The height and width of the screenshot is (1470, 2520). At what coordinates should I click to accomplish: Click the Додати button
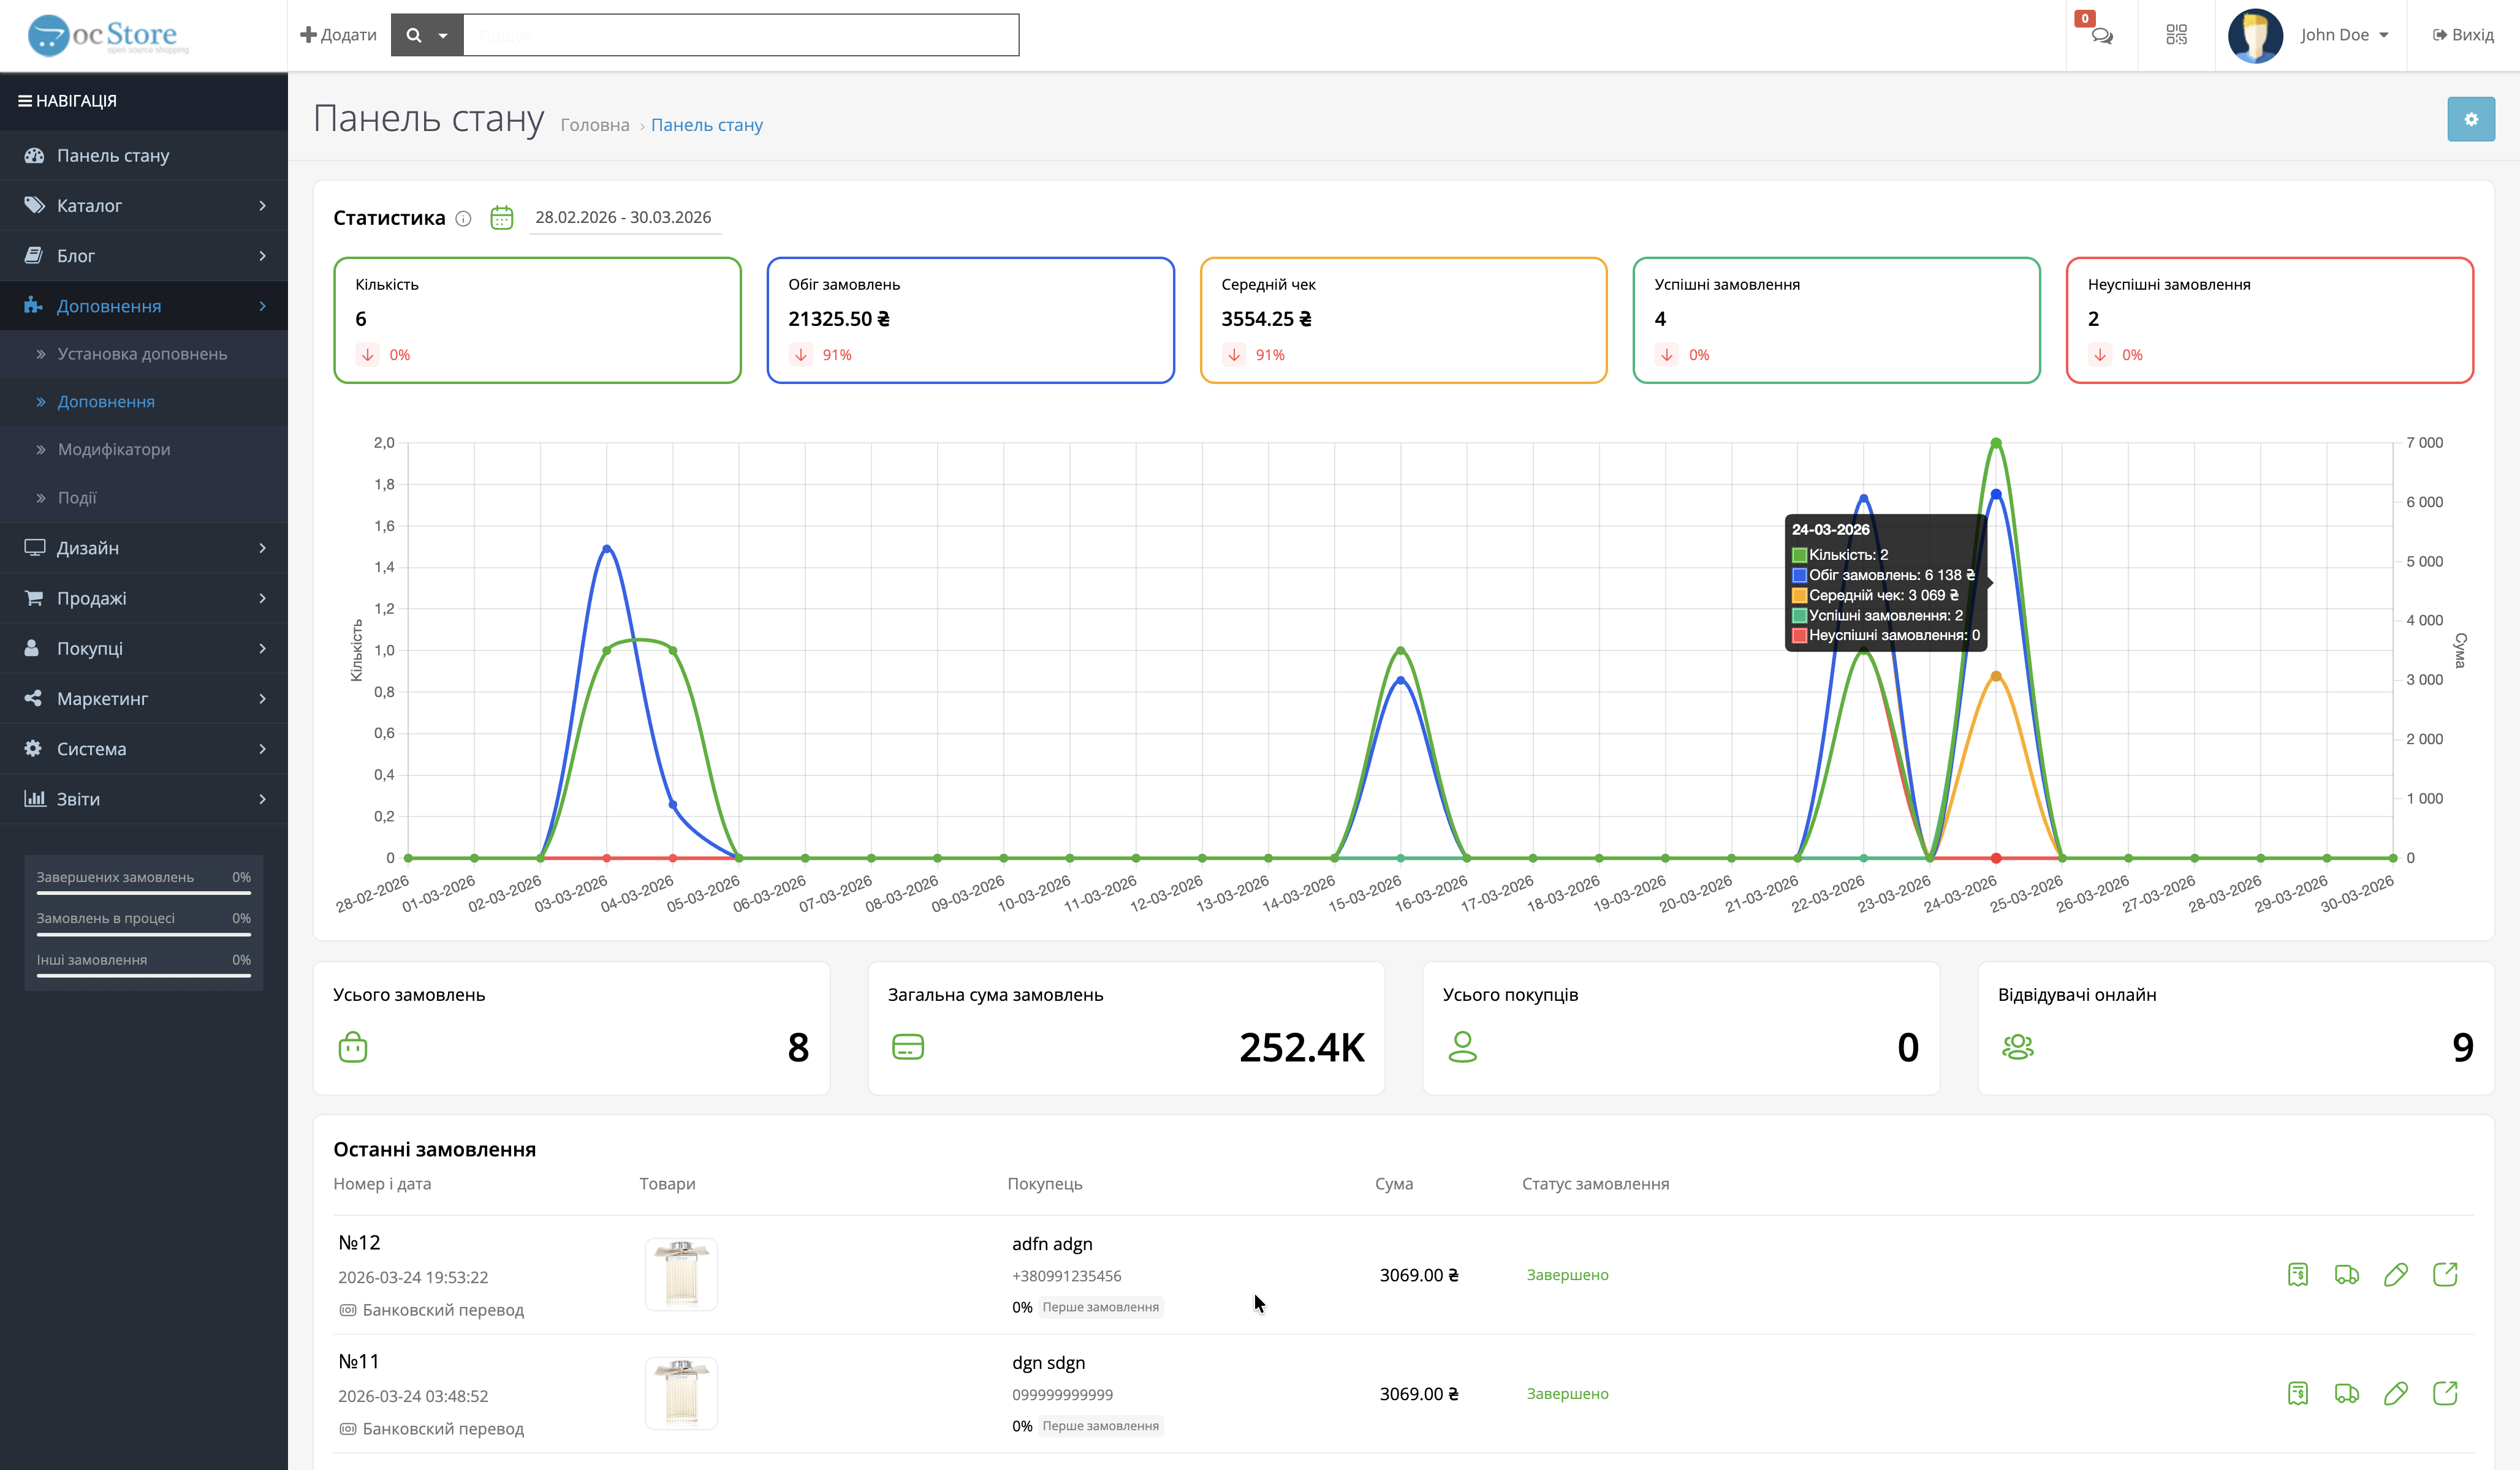pos(338,35)
